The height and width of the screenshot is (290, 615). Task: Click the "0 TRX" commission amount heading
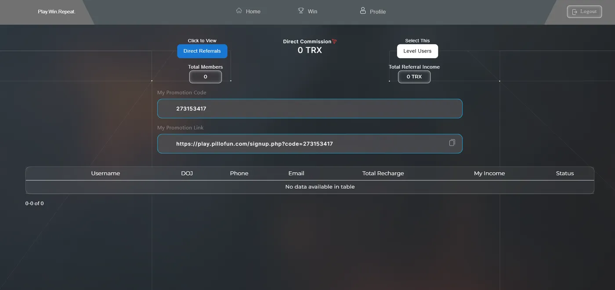[x=310, y=50]
